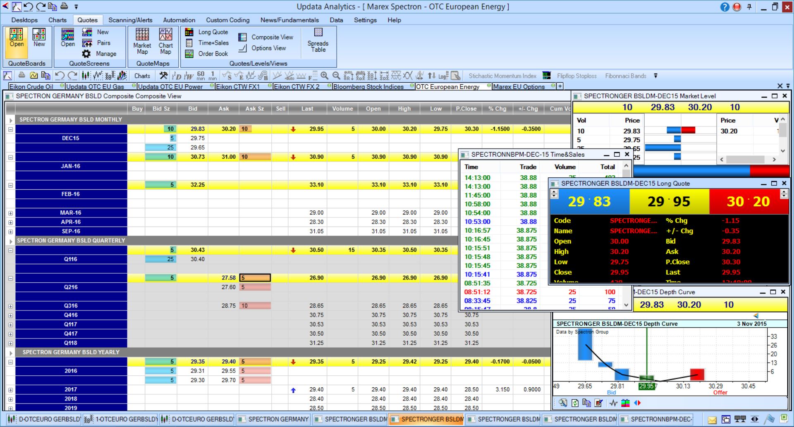Collapse the JAN-16 row group
The width and height of the screenshot is (794, 427).
[x=11, y=157]
